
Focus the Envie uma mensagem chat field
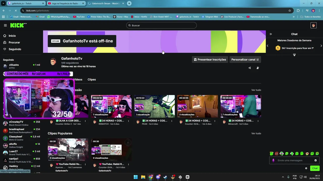tap(294, 160)
